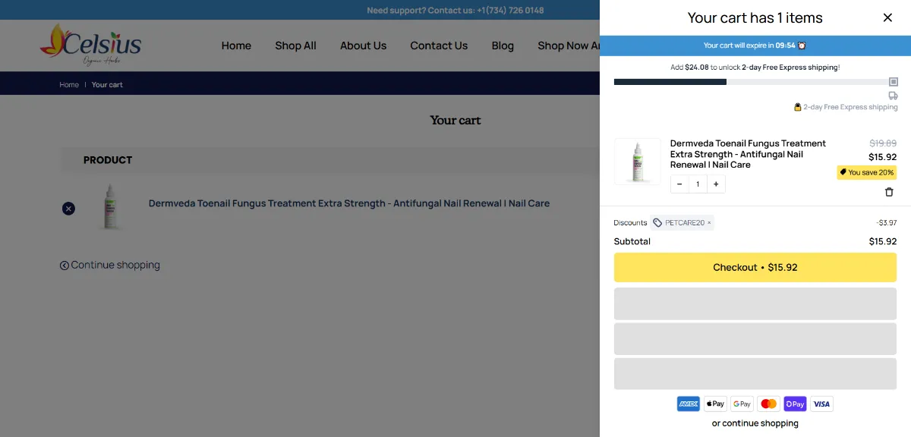Click the box icon at progress bar end
The image size is (911, 437).
click(x=894, y=82)
